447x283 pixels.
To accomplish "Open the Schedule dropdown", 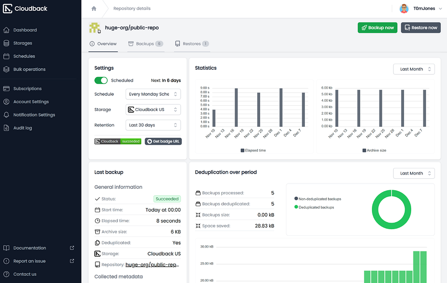I will pyautogui.click(x=153, y=94).
